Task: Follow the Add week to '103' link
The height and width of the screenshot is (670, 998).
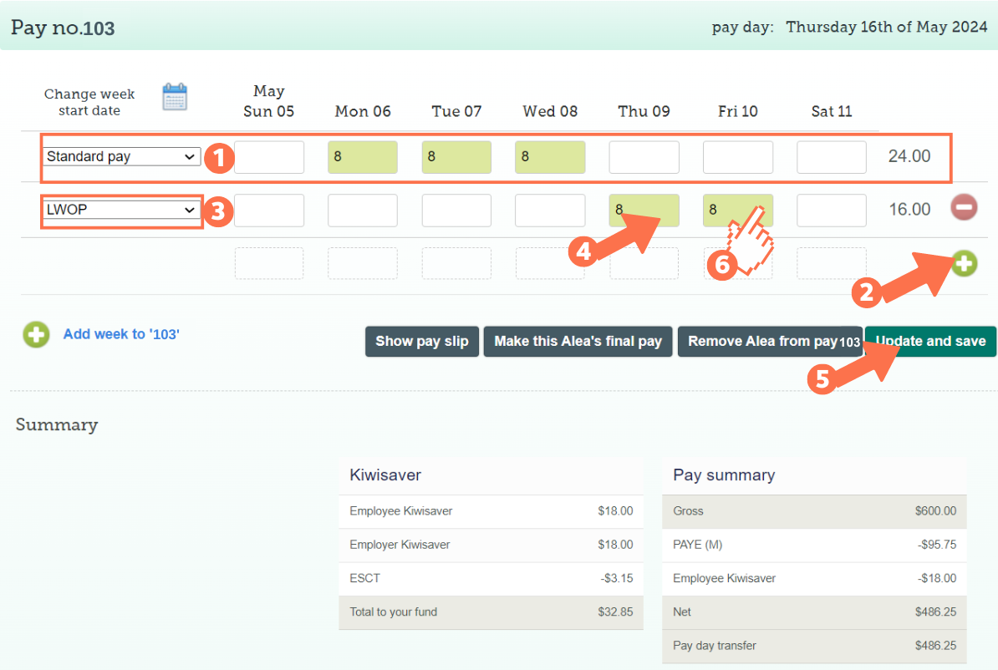Action: coord(120,334)
